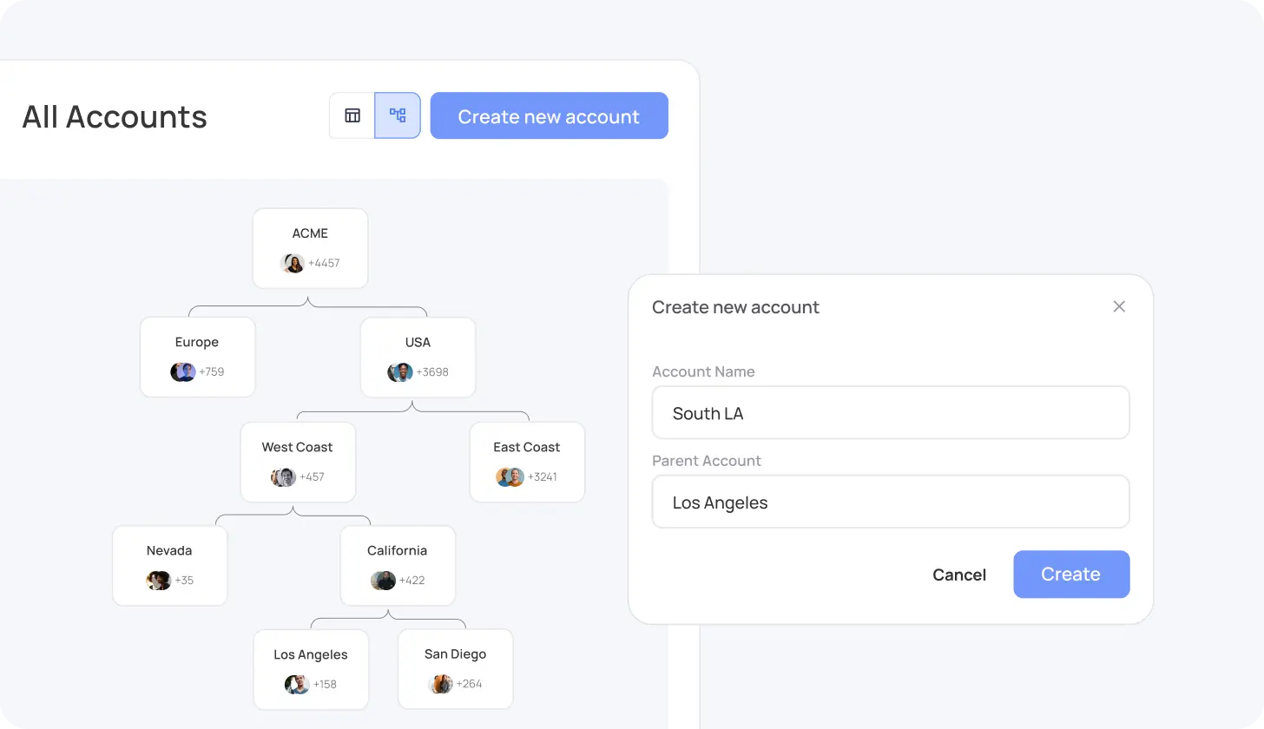Cancel the new account dialog
The height and width of the screenshot is (729, 1264).
click(958, 575)
